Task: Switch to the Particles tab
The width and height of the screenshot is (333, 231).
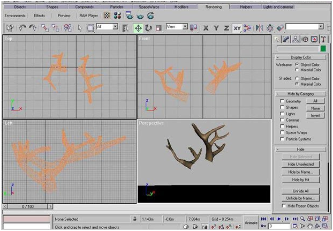Action: [117, 7]
